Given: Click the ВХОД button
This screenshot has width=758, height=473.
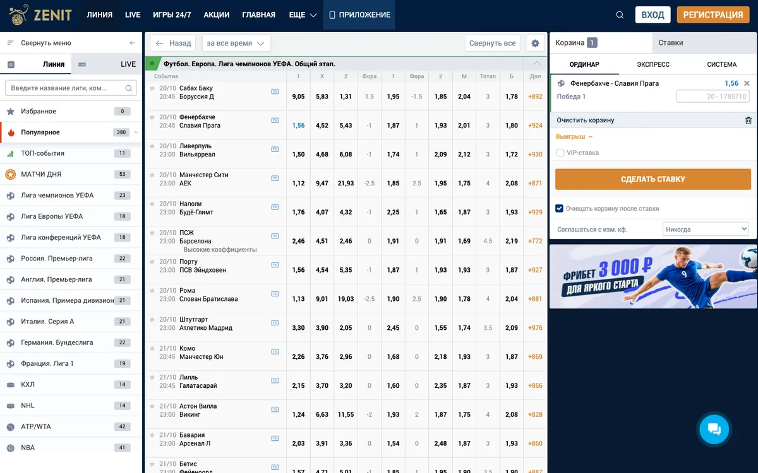Looking at the screenshot, I should (x=653, y=15).
